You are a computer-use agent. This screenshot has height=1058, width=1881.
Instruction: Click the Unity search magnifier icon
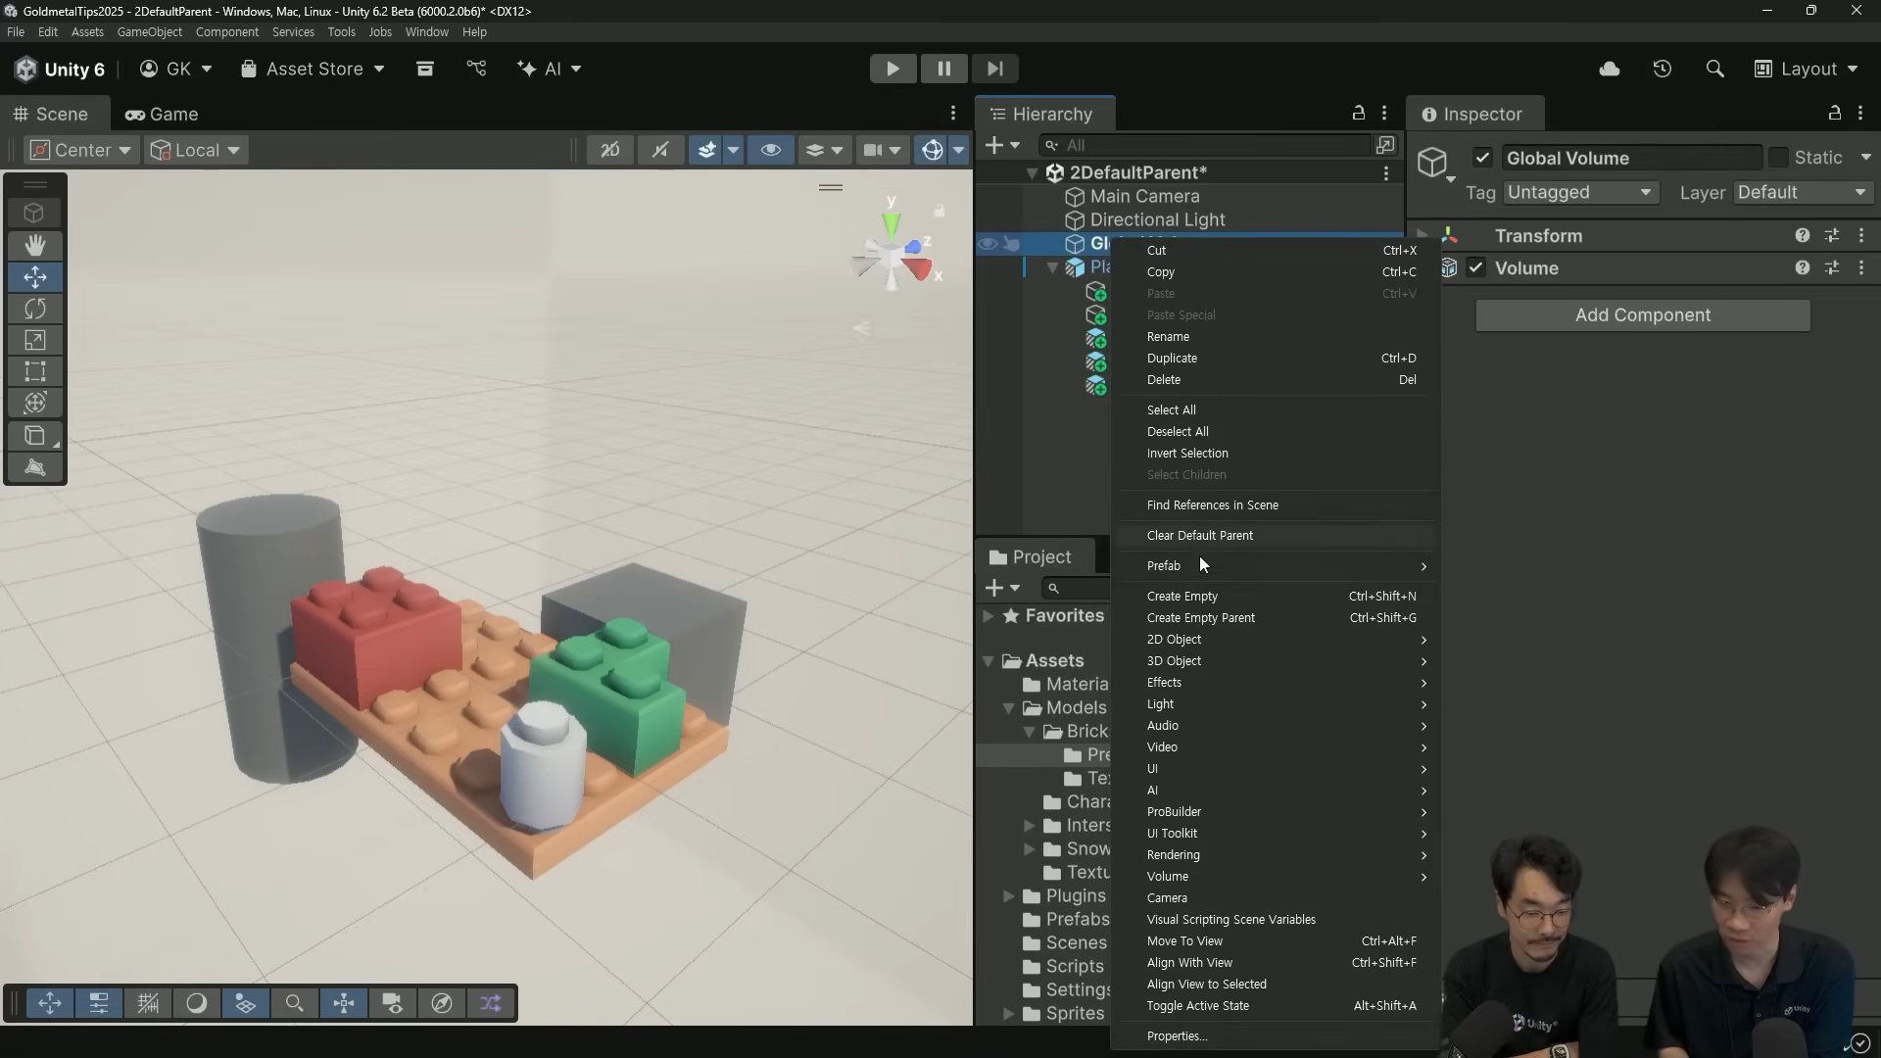pos(1714,69)
